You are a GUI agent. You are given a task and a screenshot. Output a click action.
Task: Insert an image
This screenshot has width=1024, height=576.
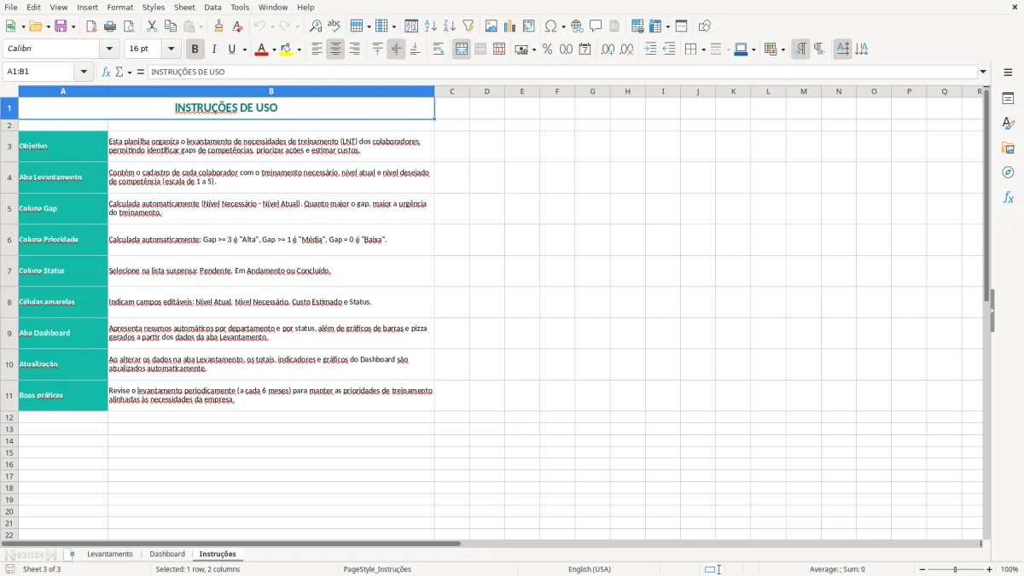492,26
